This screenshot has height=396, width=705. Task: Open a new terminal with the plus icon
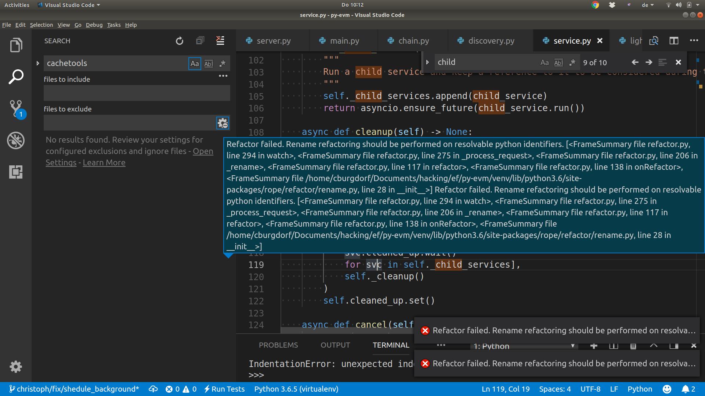click(594, 346)
